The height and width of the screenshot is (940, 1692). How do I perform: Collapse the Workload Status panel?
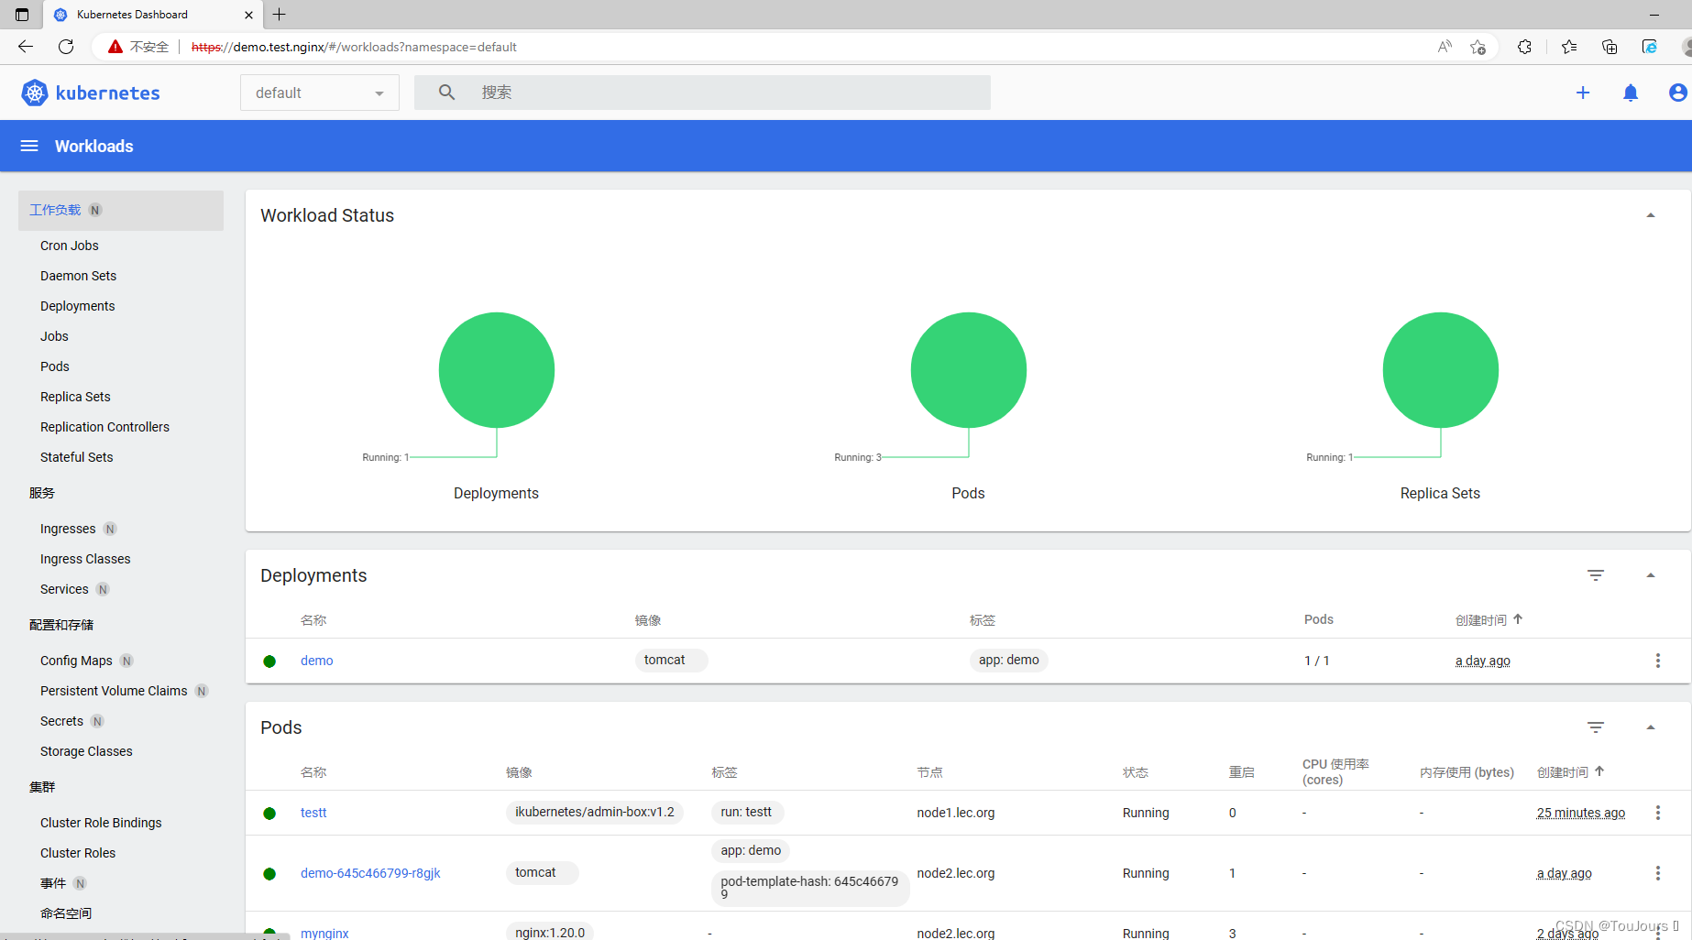pos(1650,214)
